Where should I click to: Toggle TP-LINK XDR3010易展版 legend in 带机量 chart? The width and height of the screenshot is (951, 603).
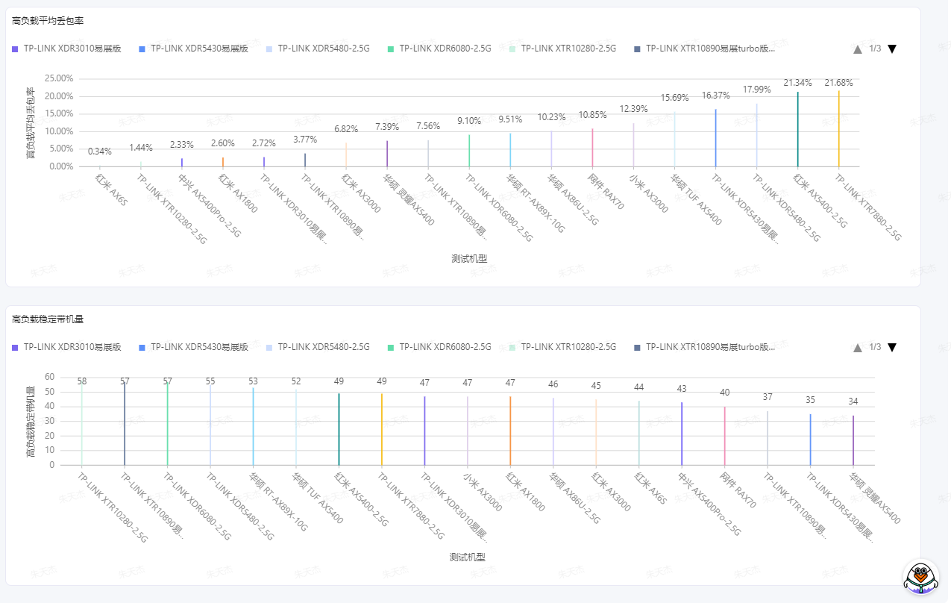pyautogui.click(x=66, y=347)
